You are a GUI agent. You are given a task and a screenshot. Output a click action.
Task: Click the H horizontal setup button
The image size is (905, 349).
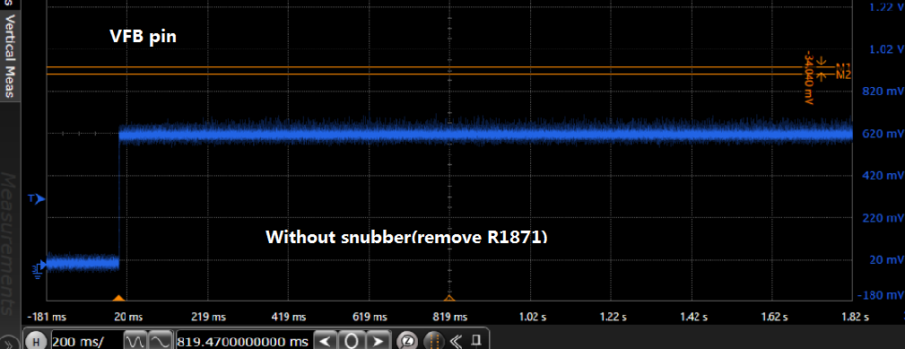click(x=37, y=341)
